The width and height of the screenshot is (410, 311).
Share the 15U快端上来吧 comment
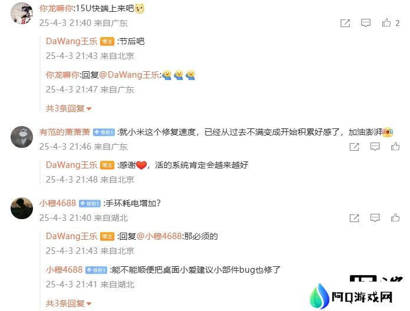tap(345, 23)
